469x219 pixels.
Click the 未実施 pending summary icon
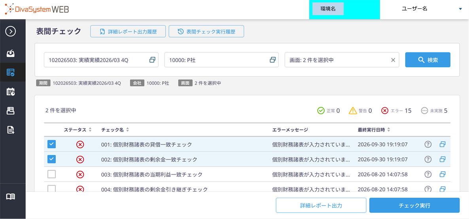click(x=424, y=111)
